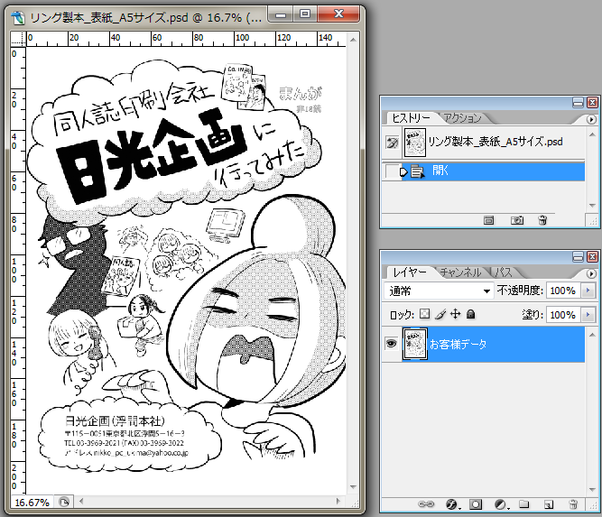Click History panel scrollbar down arrow
This screenshot has height=517, width=602.
pos(592,206)
